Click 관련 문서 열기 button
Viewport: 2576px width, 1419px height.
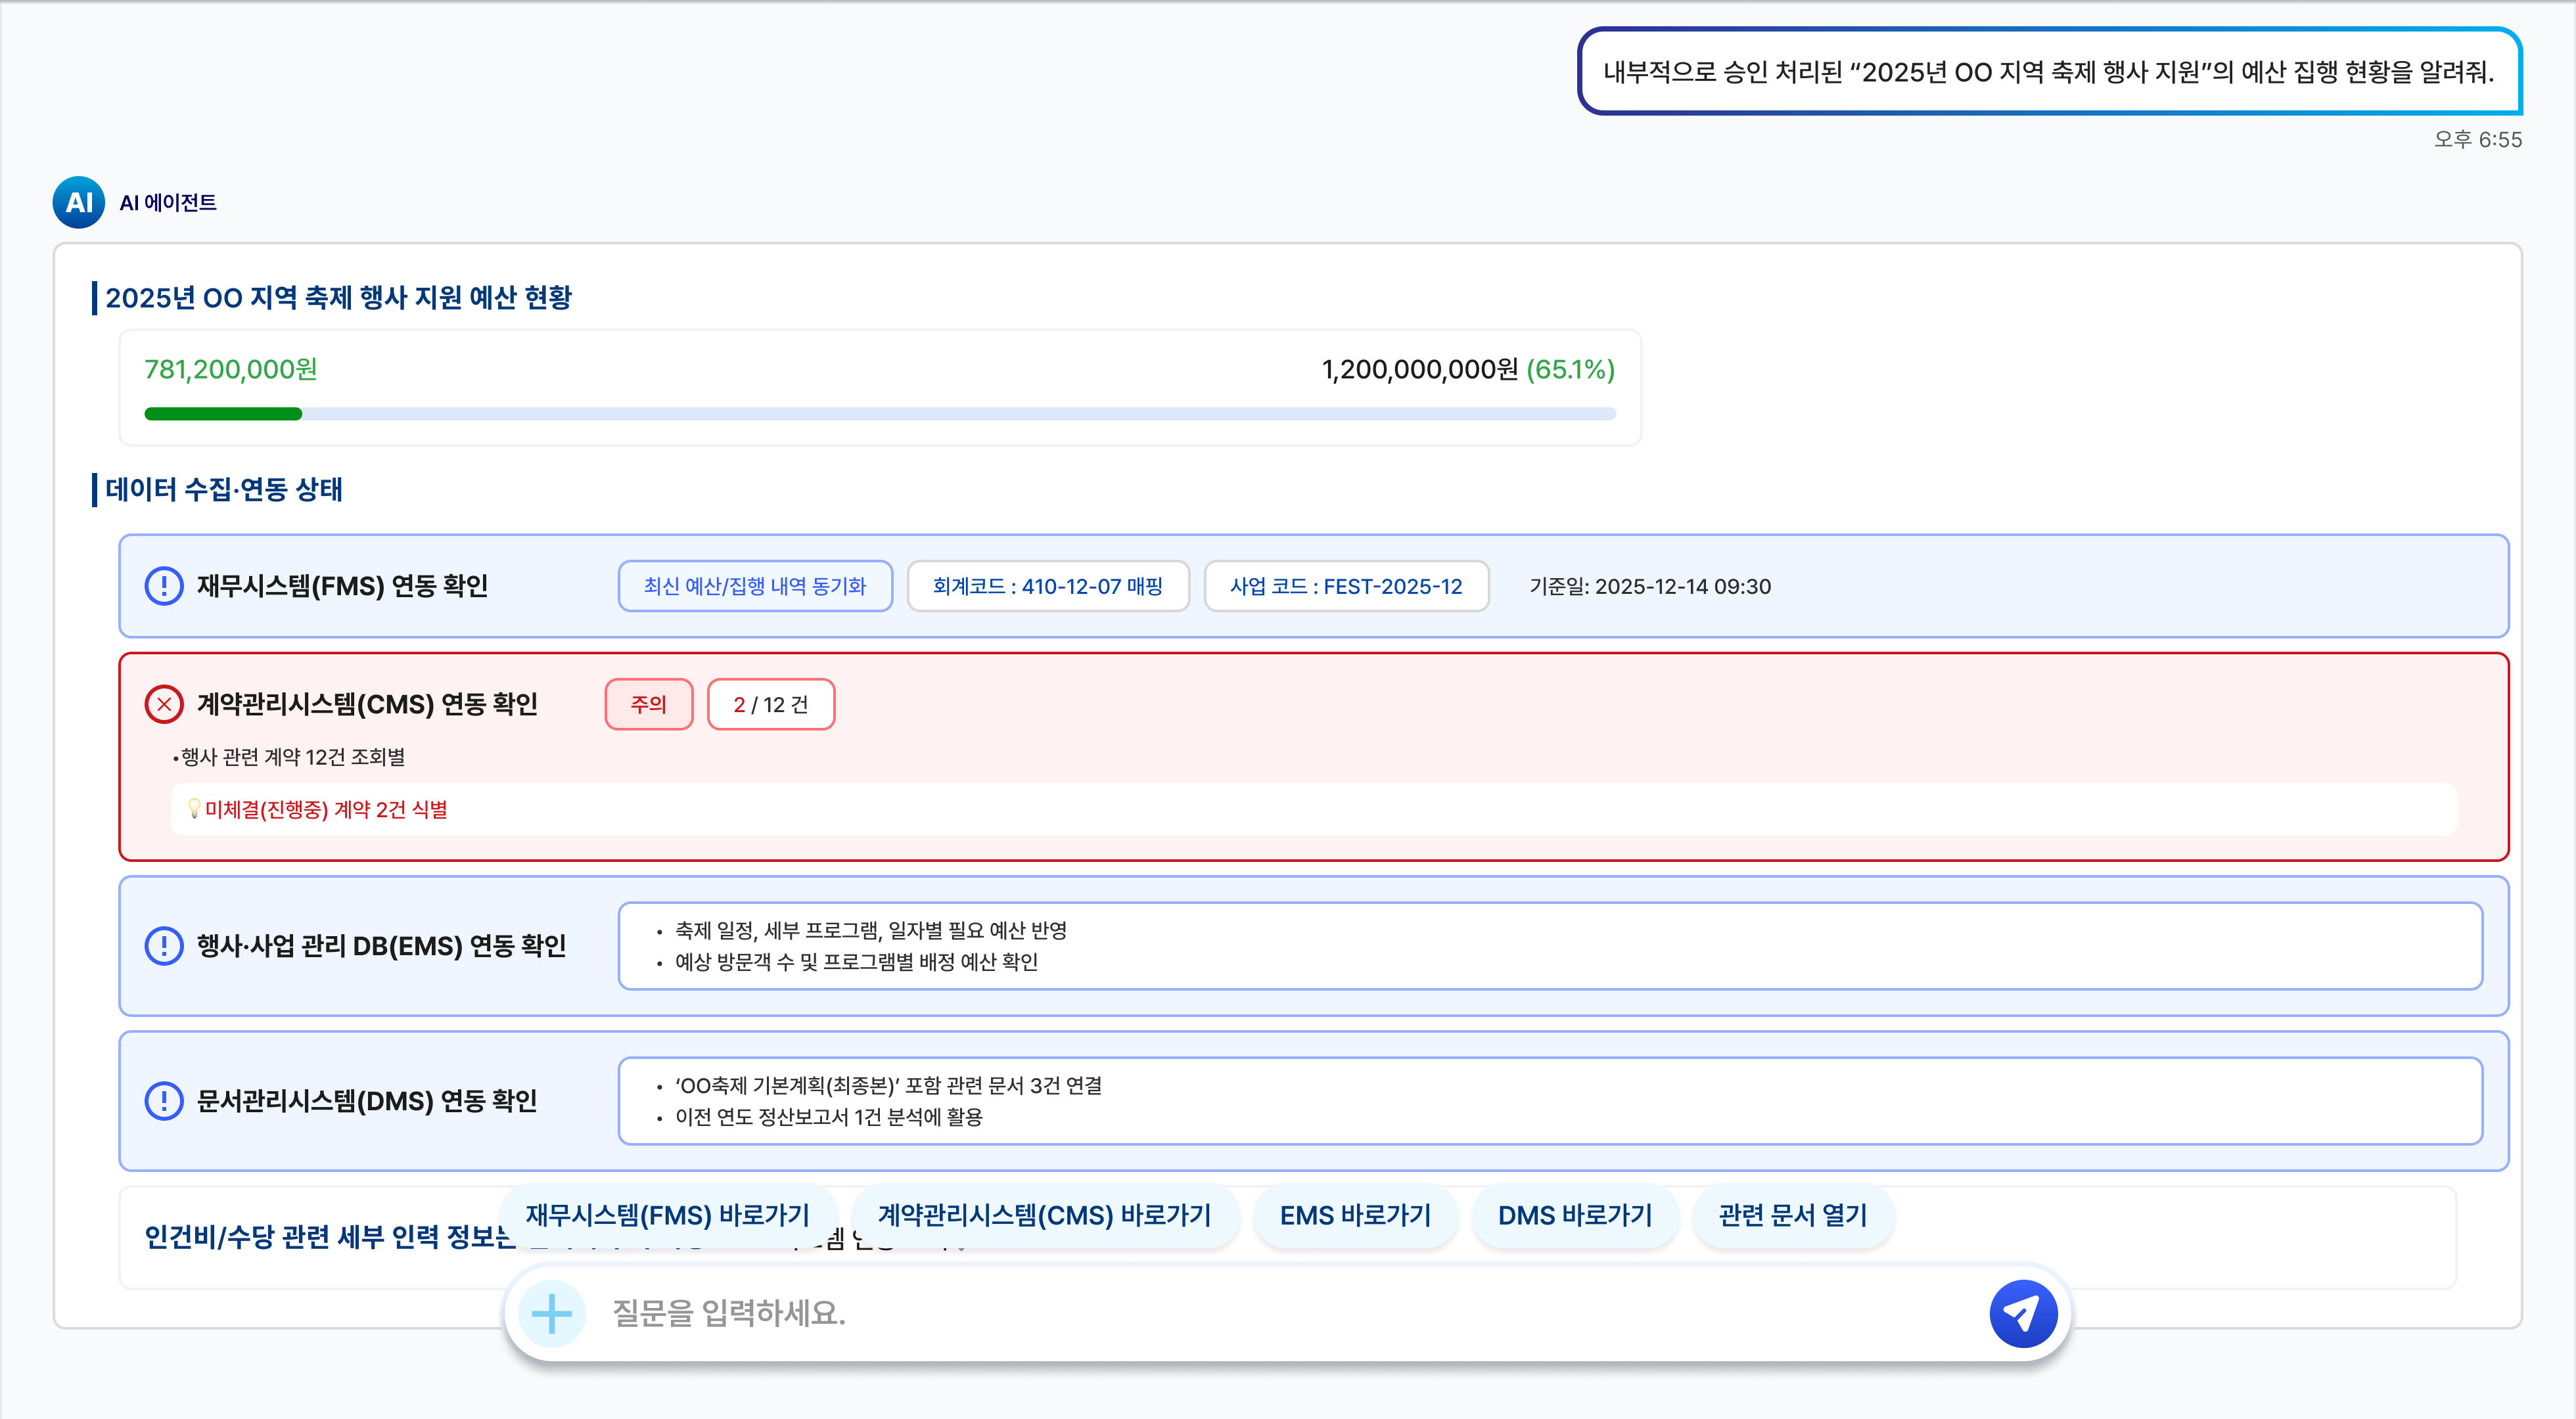(1792, 1215)
